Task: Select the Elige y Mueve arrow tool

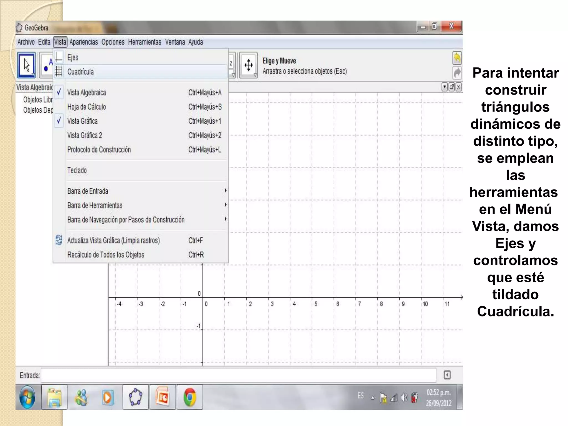Action: point(27,65)
